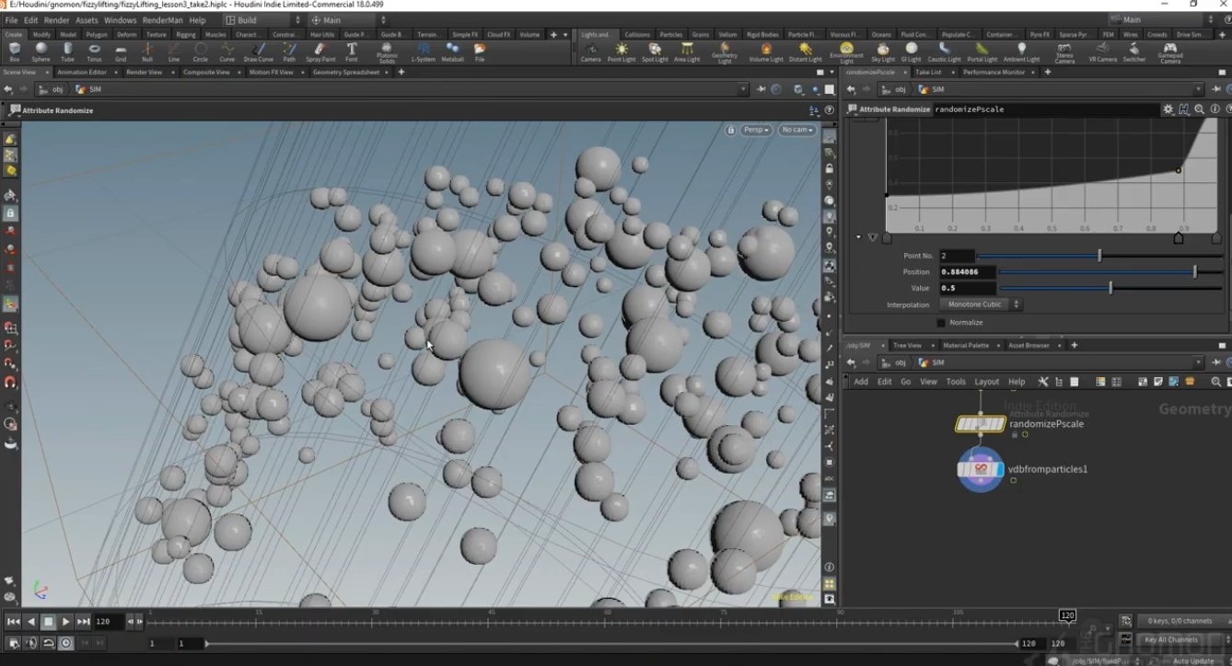The image size is (1232, 666).
Task: Select the Draw Curve shelf tool
Action: 259,52
